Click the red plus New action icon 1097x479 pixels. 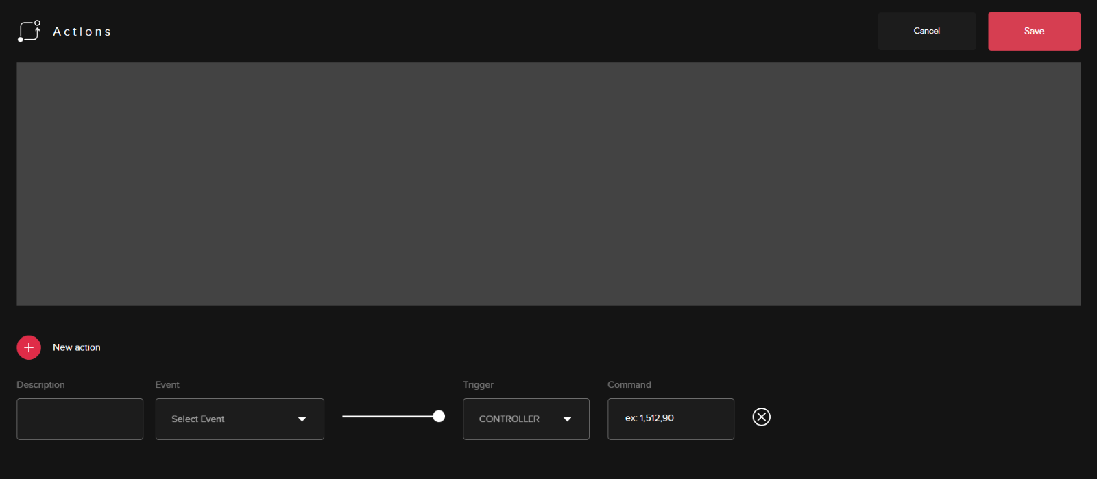[29, 347]
